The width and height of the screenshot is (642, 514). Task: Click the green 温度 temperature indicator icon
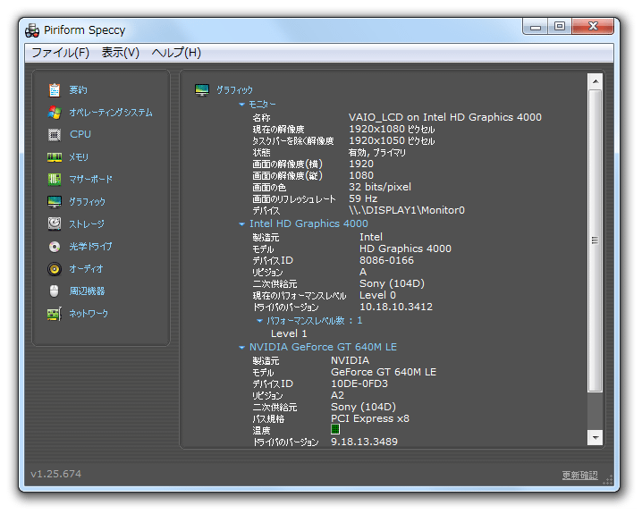click(335, 429)
